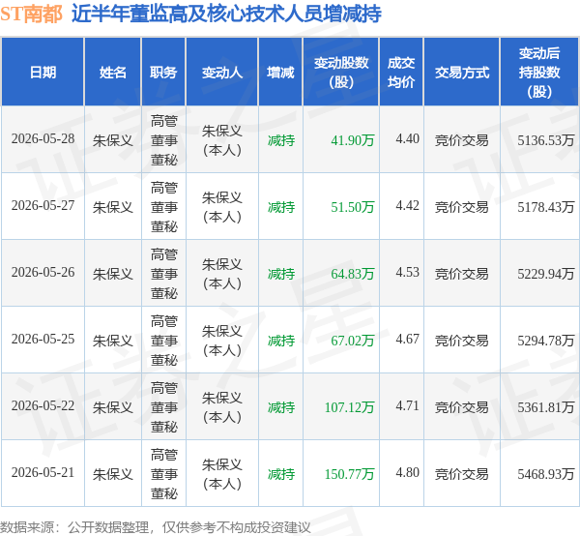Click the ST南都 stock name in title

(x=31, y=15)
